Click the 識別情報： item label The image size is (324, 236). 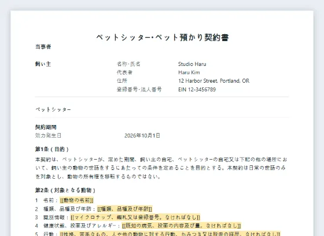pos(56,217)
